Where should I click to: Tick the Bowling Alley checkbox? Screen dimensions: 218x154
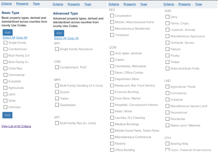(x=167, y=144)
